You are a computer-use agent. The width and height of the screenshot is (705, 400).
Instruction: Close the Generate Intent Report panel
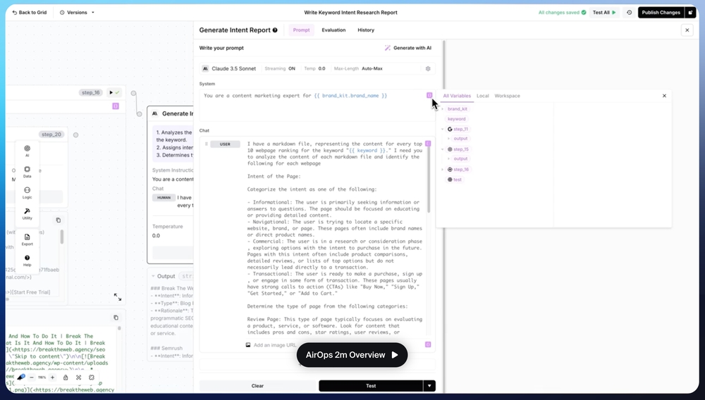pos(687,30)
